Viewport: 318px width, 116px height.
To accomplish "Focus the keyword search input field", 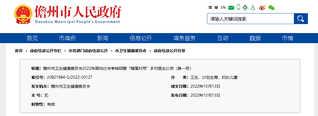I will [250, 19].
